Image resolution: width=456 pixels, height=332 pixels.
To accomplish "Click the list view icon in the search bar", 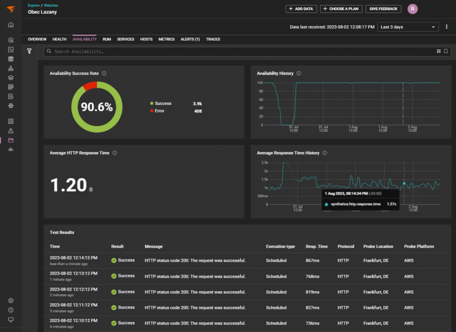I will pos(439,51).
